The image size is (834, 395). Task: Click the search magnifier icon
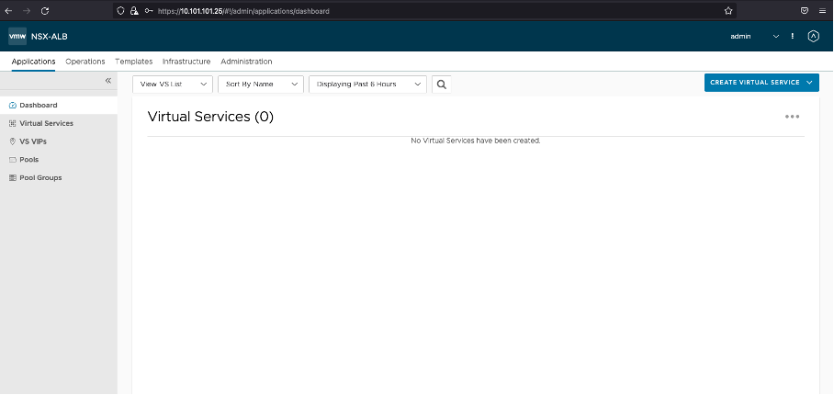(442, 84)
